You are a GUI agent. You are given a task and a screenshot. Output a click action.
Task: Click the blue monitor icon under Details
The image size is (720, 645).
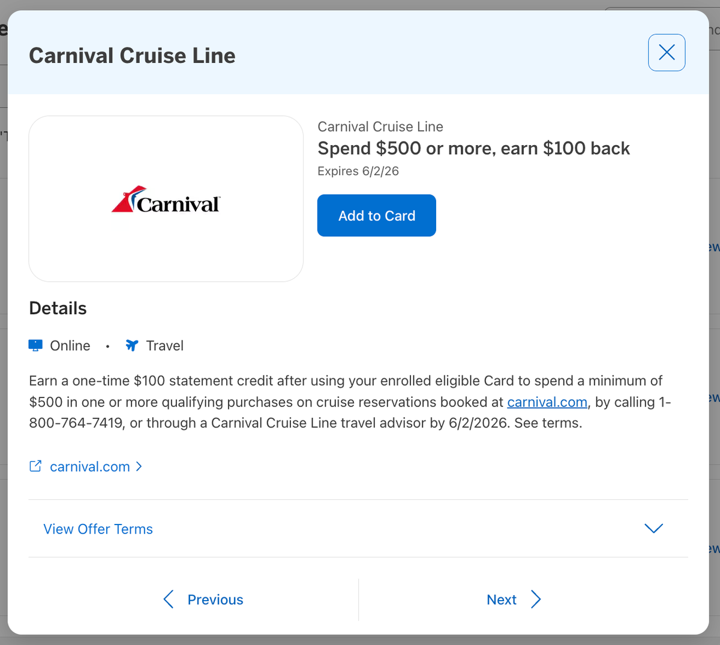(35, 345)
